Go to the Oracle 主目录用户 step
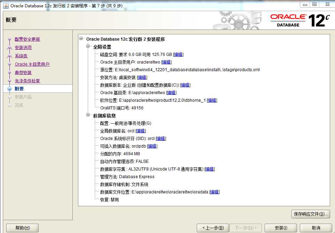Image resolution: width=335 pixels, height=233 pixels. click(32, 64)
